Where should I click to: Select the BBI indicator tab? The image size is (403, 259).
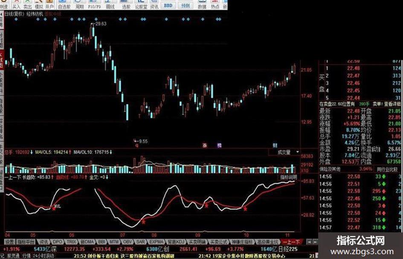[102, 242]
